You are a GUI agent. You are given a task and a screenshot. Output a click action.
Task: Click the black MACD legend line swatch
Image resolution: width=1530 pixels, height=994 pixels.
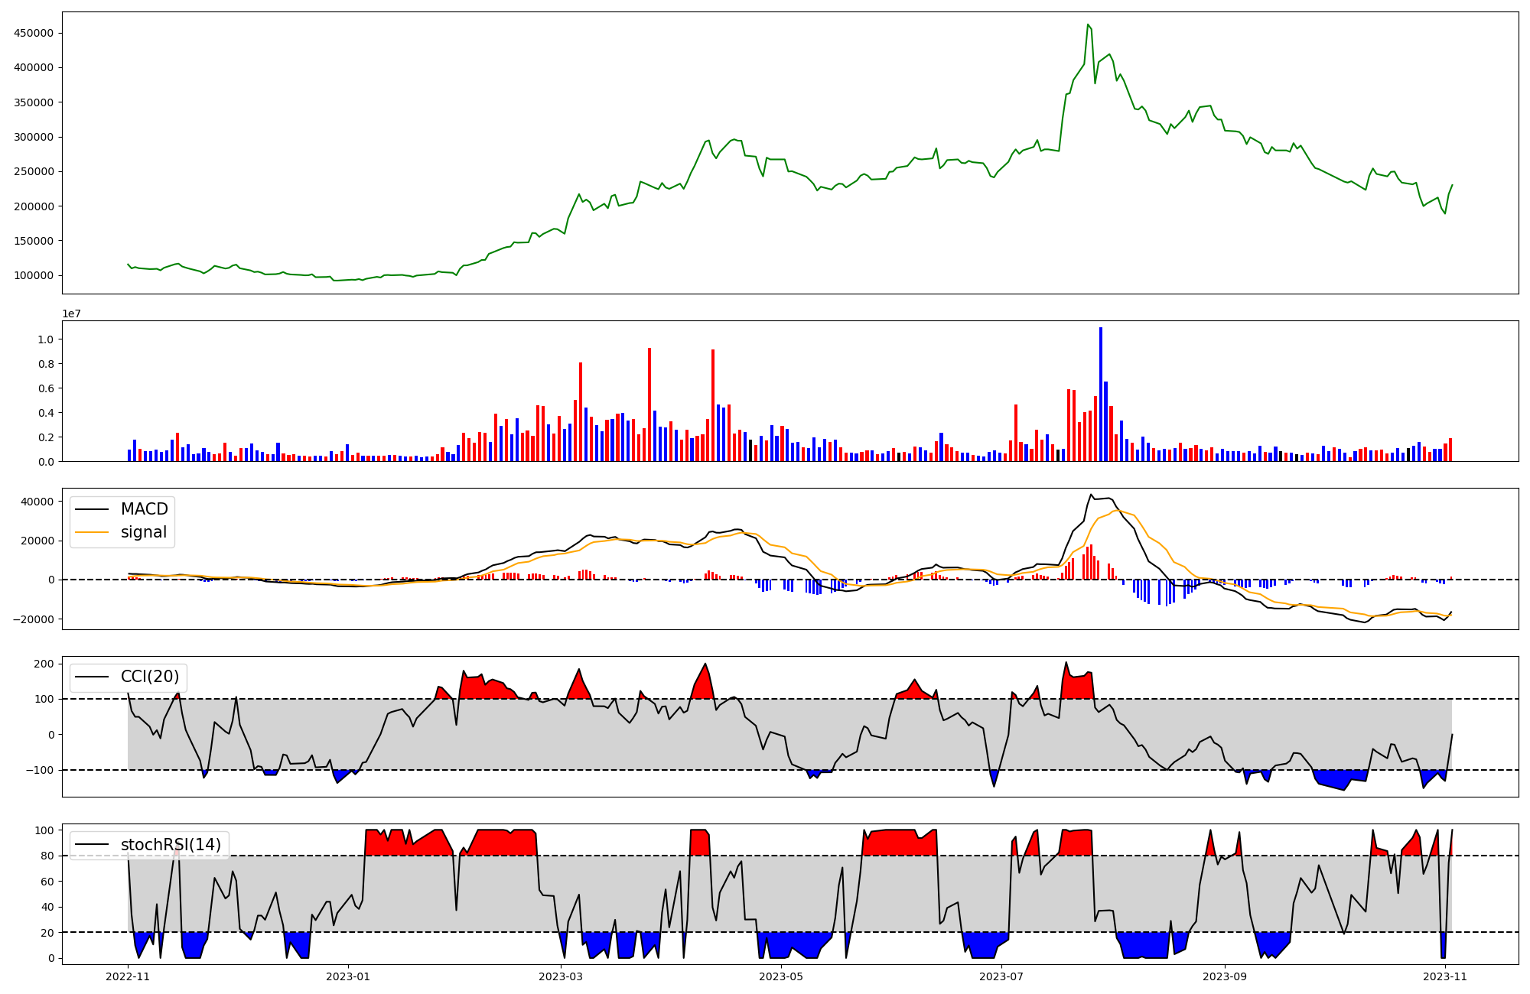pos(93,509)
